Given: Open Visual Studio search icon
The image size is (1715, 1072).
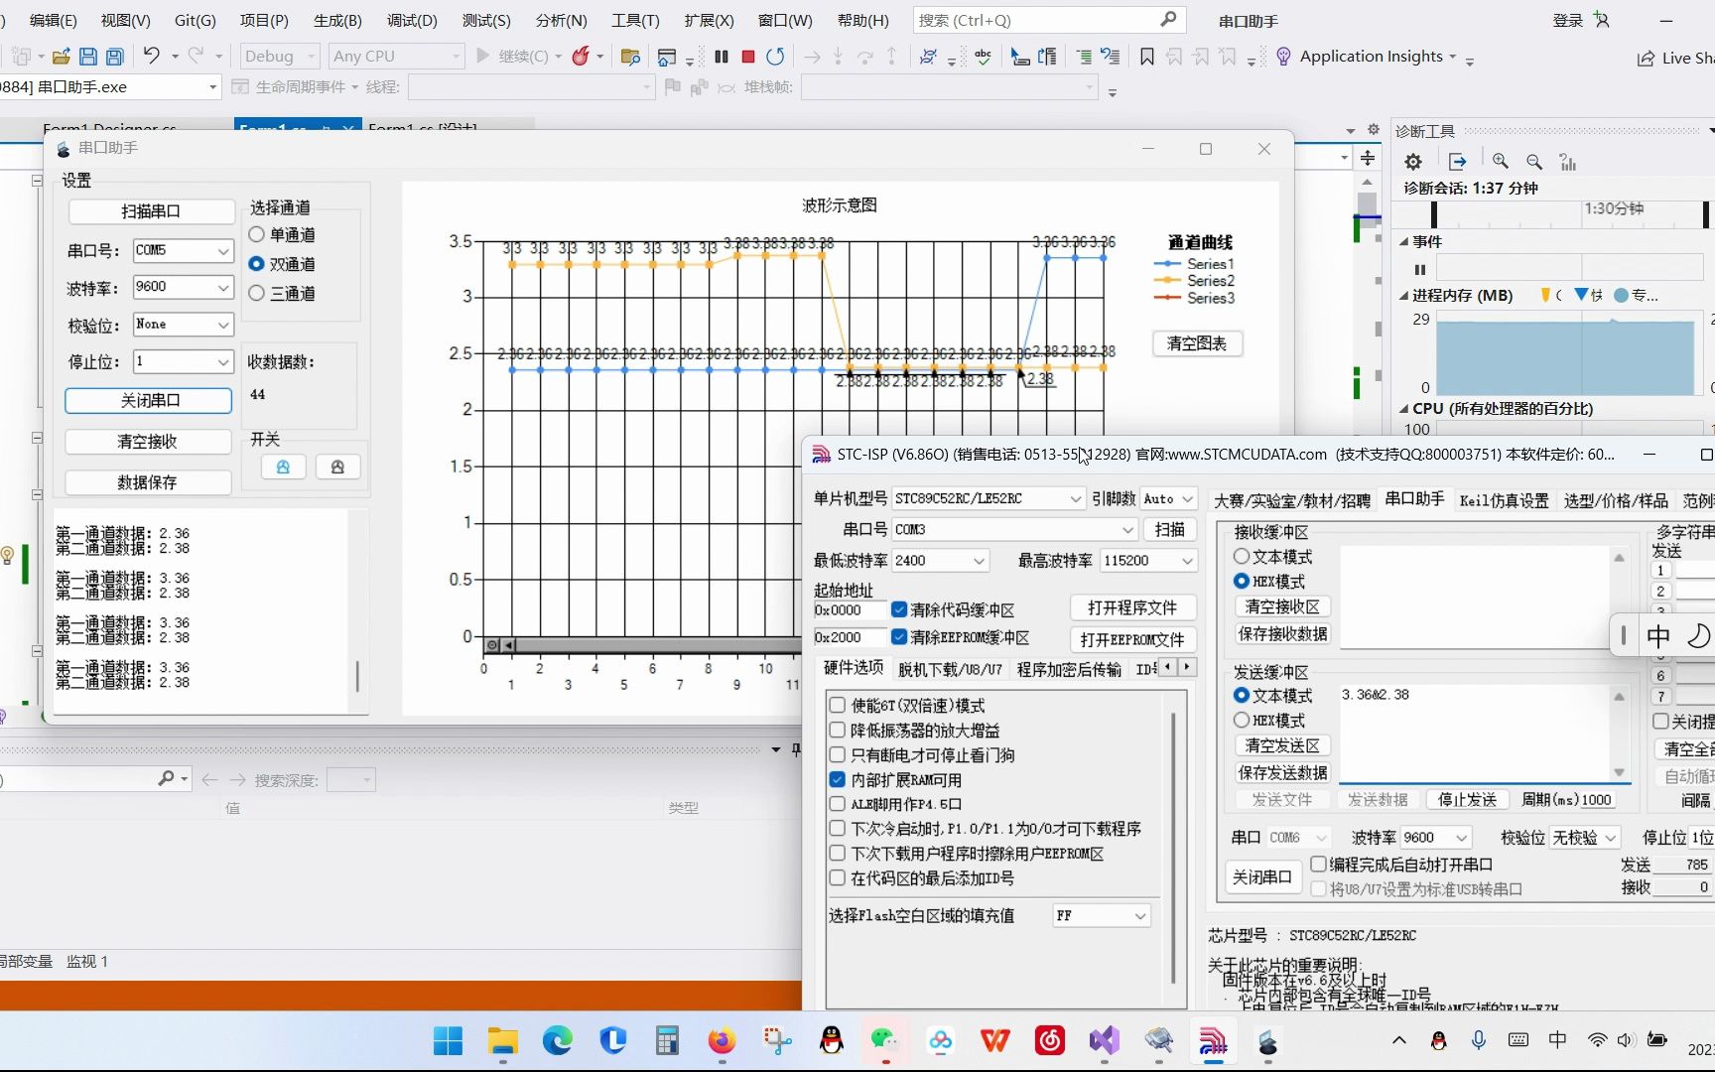Looking at the screenshot, I should pyautogui.click(x=1168, y=20).
